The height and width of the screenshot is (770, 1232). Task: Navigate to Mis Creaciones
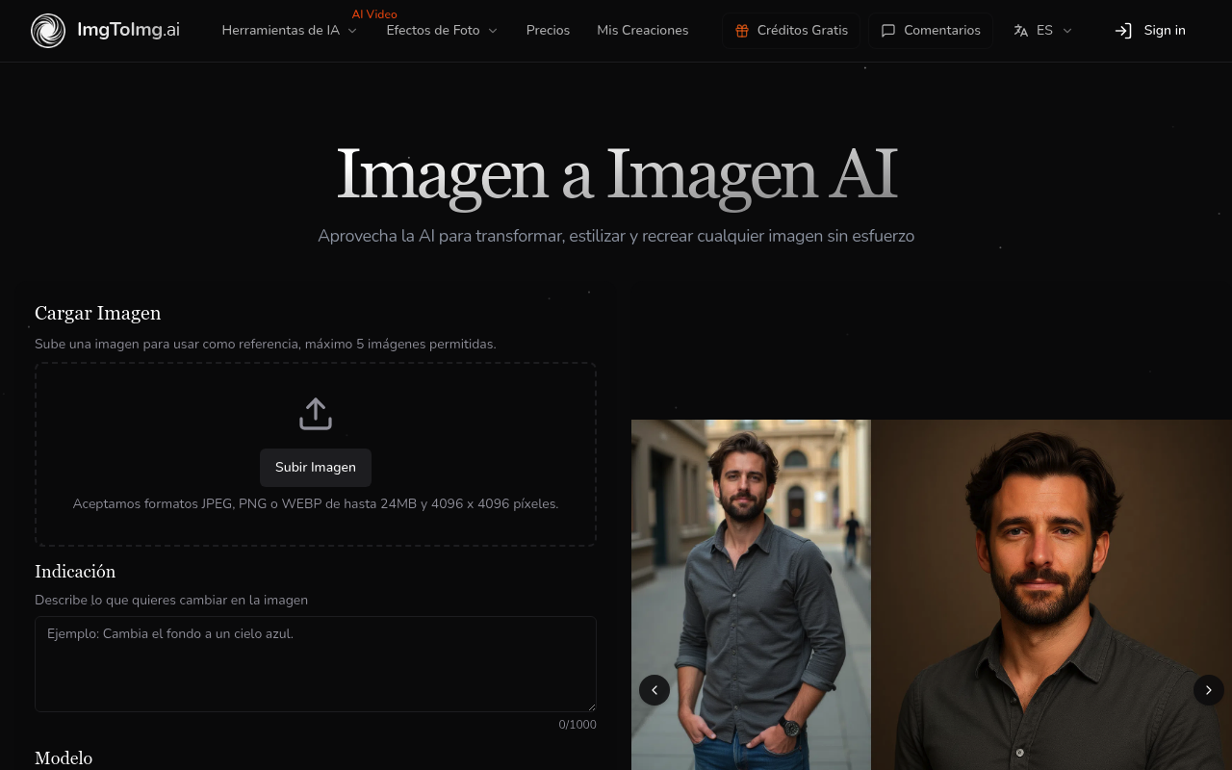pos(642,31)
